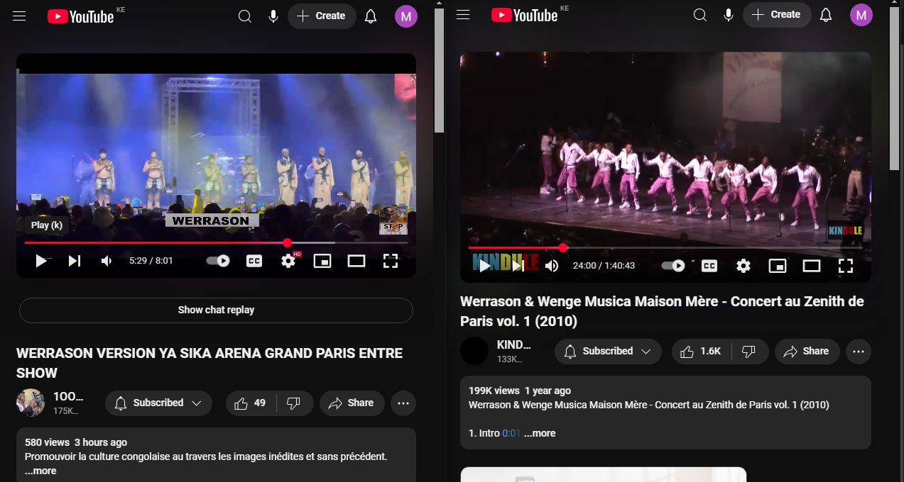Open search in the left window
The height and width of the screenshot is (482, 904).
point(245,16)
